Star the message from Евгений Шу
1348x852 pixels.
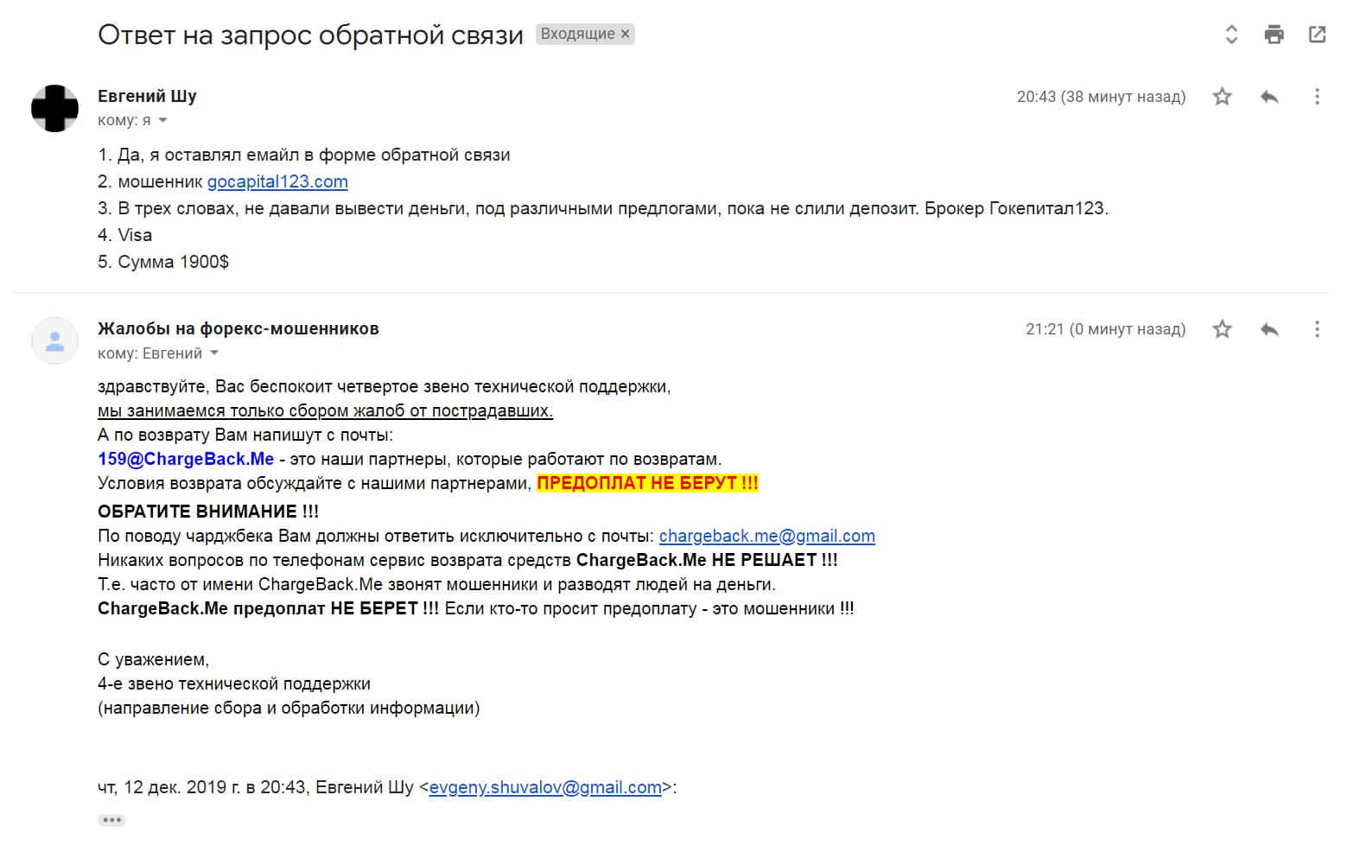(x=1222, y=97)
